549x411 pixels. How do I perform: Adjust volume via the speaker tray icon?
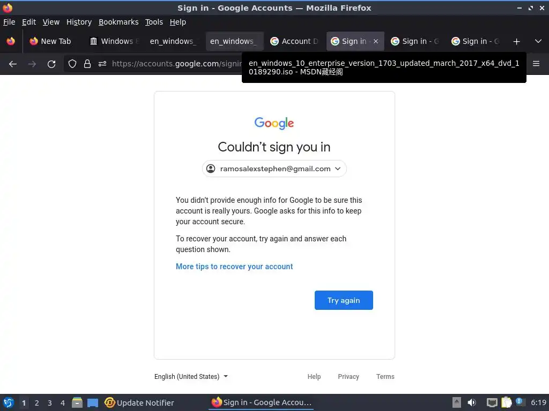[x=472, y=402]
